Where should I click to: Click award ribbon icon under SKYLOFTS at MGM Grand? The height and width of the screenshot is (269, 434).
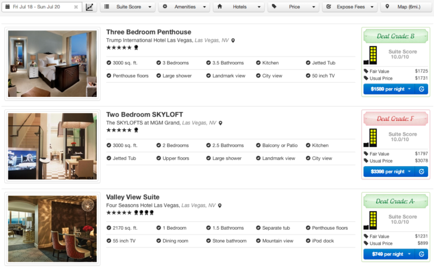click(x=136, y=130)
